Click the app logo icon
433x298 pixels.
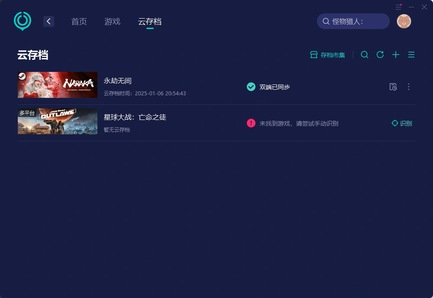coord(23,21)
